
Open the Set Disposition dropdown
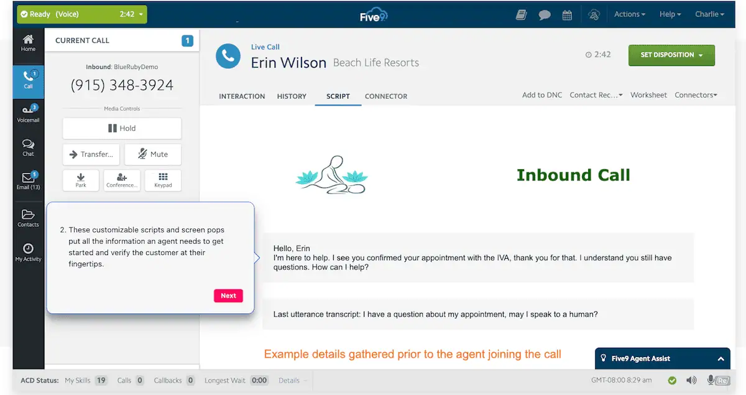pyautogui.click(x=671, y=55)
